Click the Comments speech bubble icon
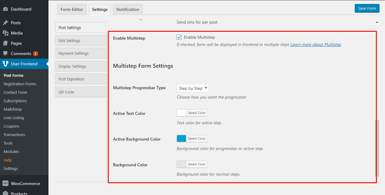The height and width of the screenshot is (195, 385). coord(5,54)
